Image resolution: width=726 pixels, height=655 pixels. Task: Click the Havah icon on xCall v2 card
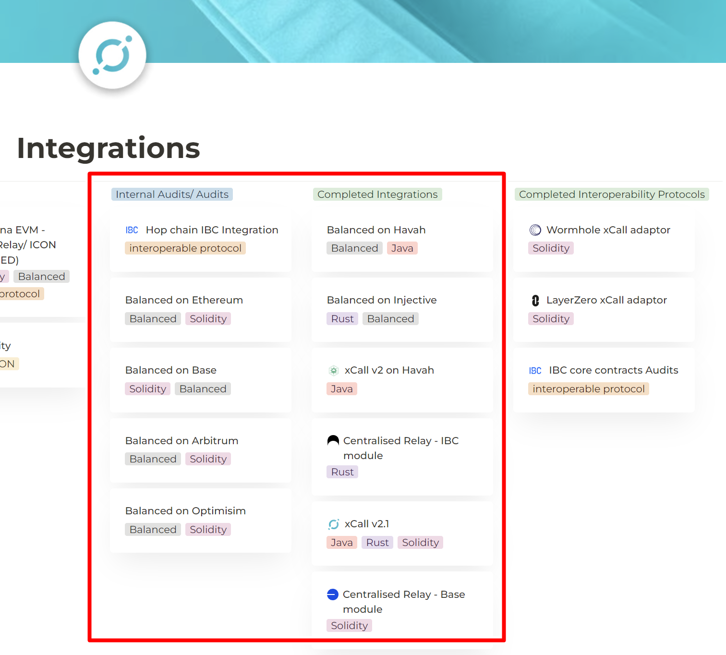pyautogui.click(x=334, y=370)
